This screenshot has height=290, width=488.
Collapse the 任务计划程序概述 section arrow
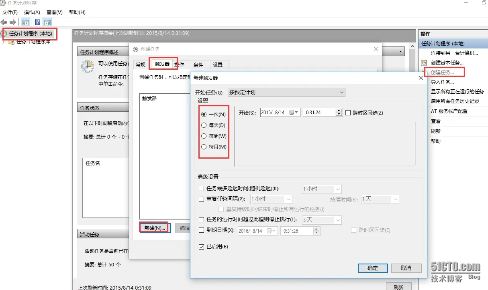click(401, 52)
